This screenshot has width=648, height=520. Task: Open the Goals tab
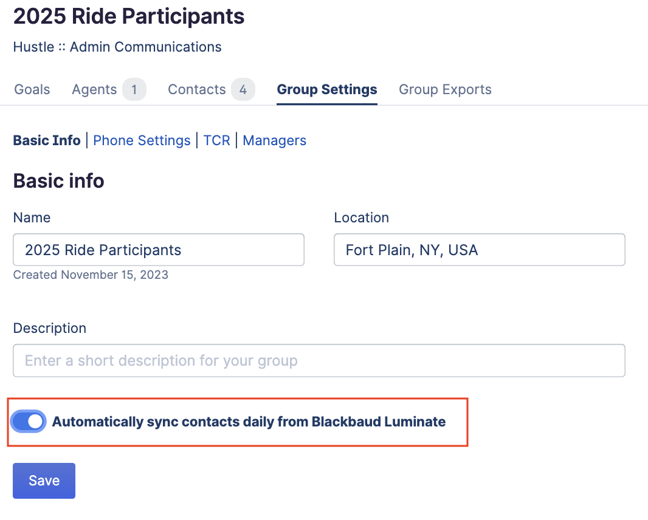point(32,89)
